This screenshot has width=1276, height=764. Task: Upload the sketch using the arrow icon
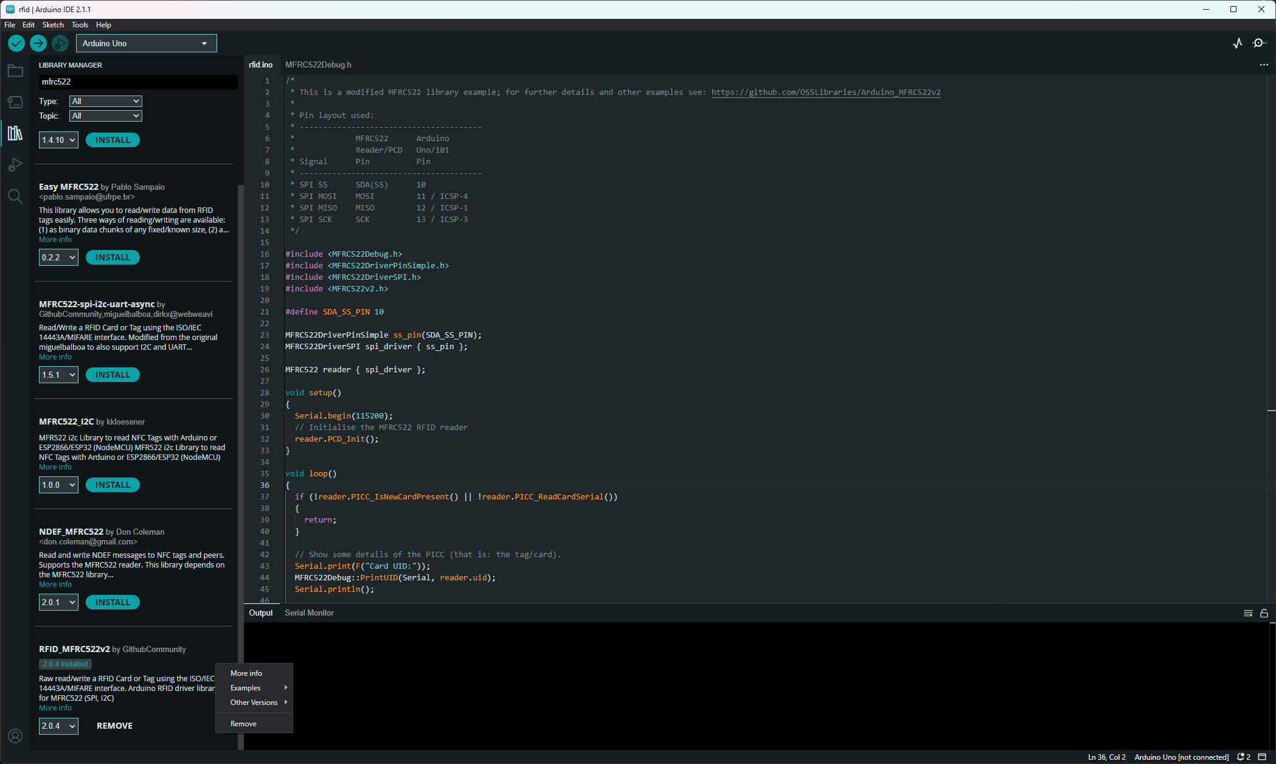(38, 43)
